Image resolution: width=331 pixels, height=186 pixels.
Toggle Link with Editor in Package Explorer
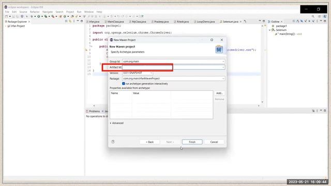pos(70,21)
